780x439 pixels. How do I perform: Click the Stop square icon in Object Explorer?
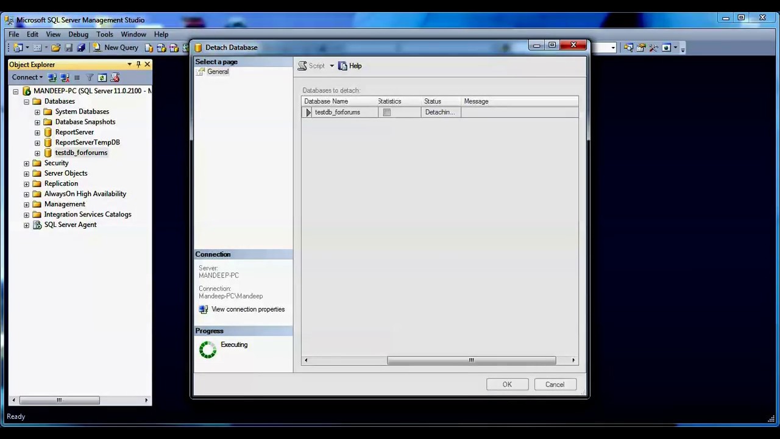77,77
